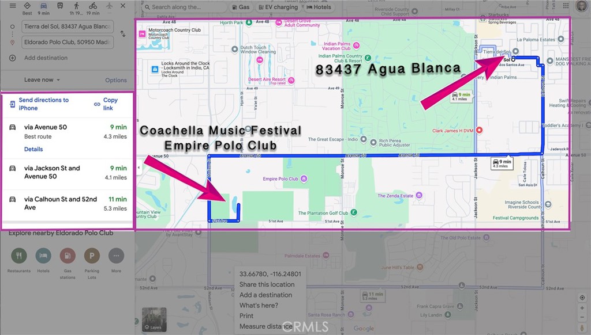
Task: Click the Eldorado Polo Club destination field
Action: (x=67, y=42)
